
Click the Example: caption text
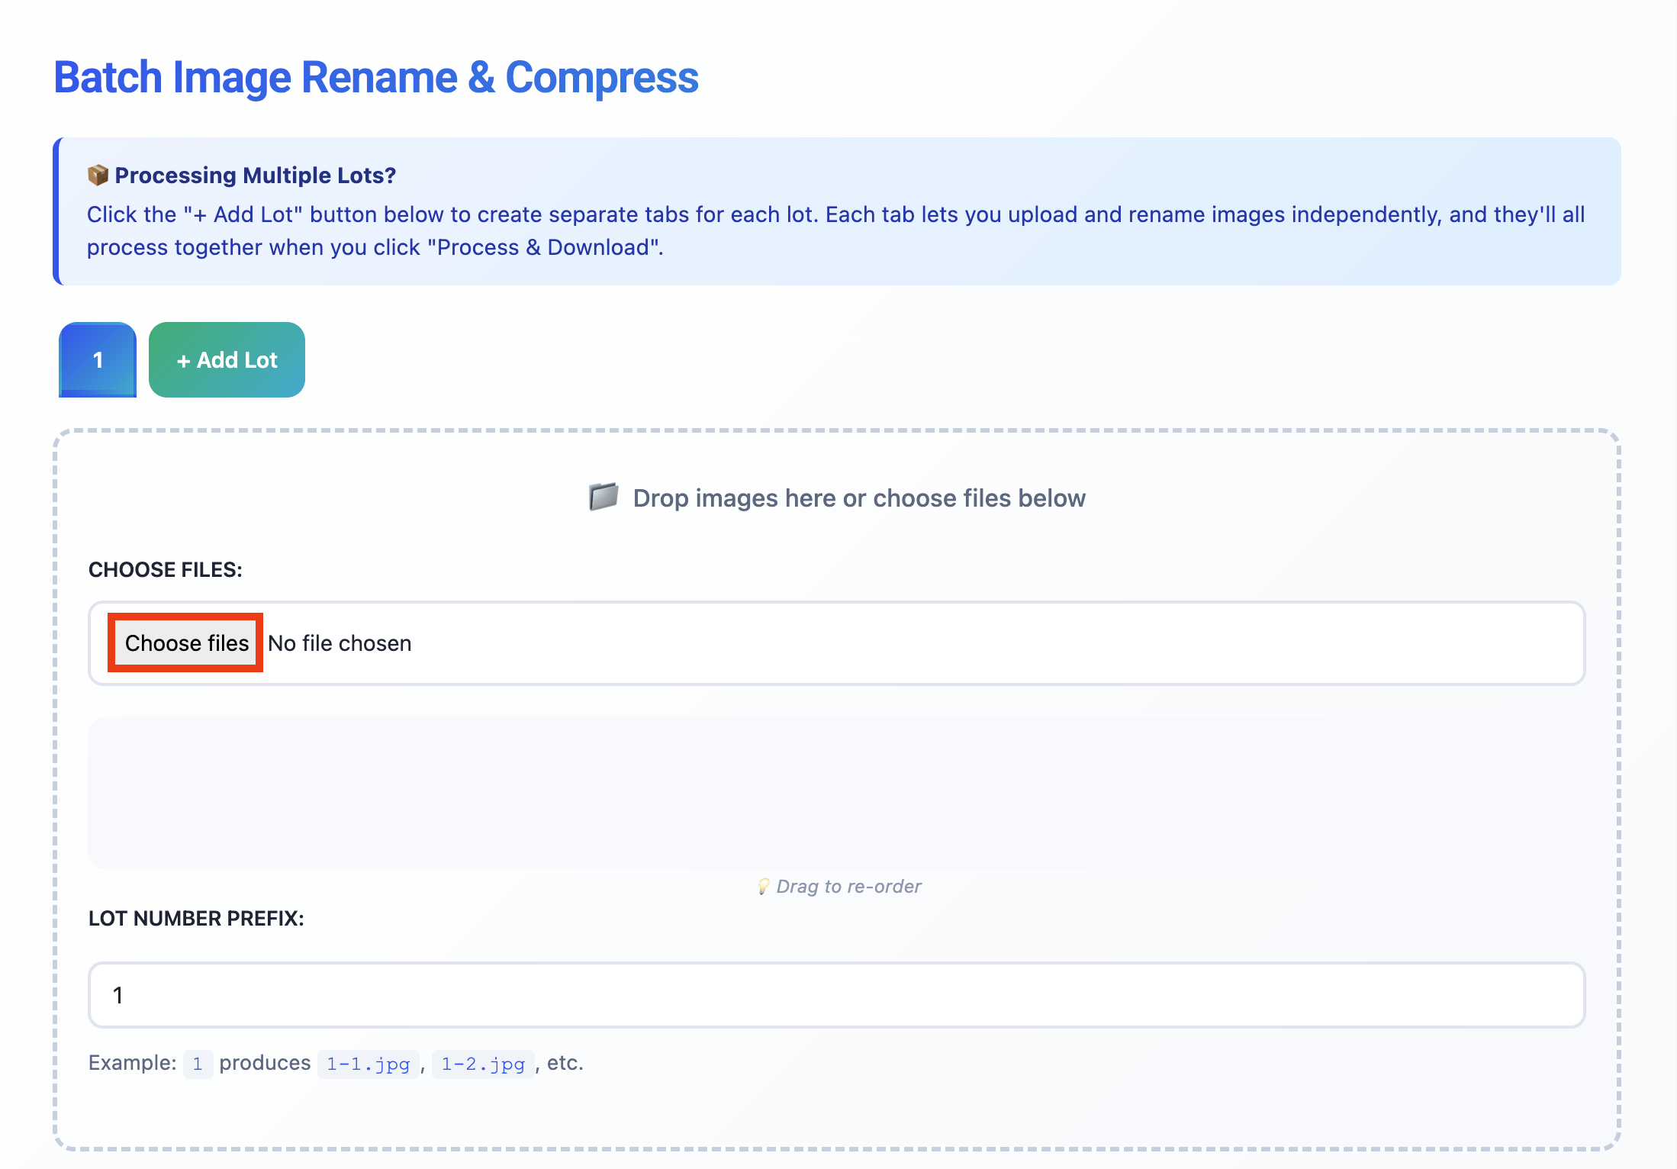tap(132, 1063)
